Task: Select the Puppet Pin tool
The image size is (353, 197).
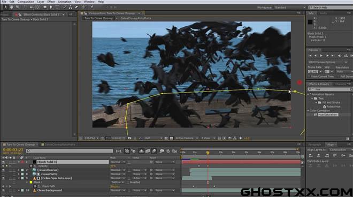Action: click(92, 7)
